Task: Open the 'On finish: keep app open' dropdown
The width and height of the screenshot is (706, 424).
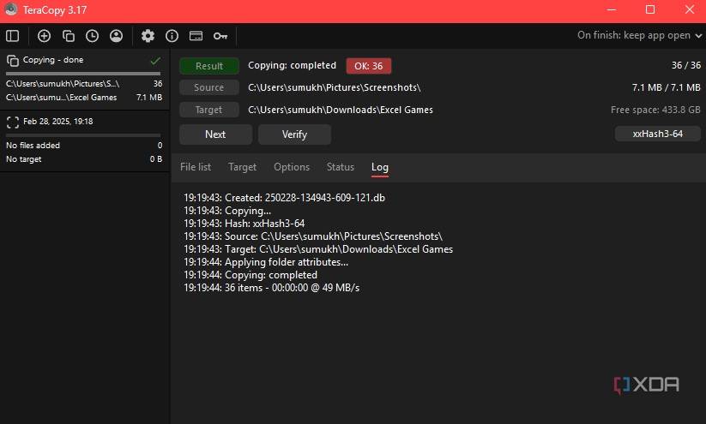Action: click(639, 35)
